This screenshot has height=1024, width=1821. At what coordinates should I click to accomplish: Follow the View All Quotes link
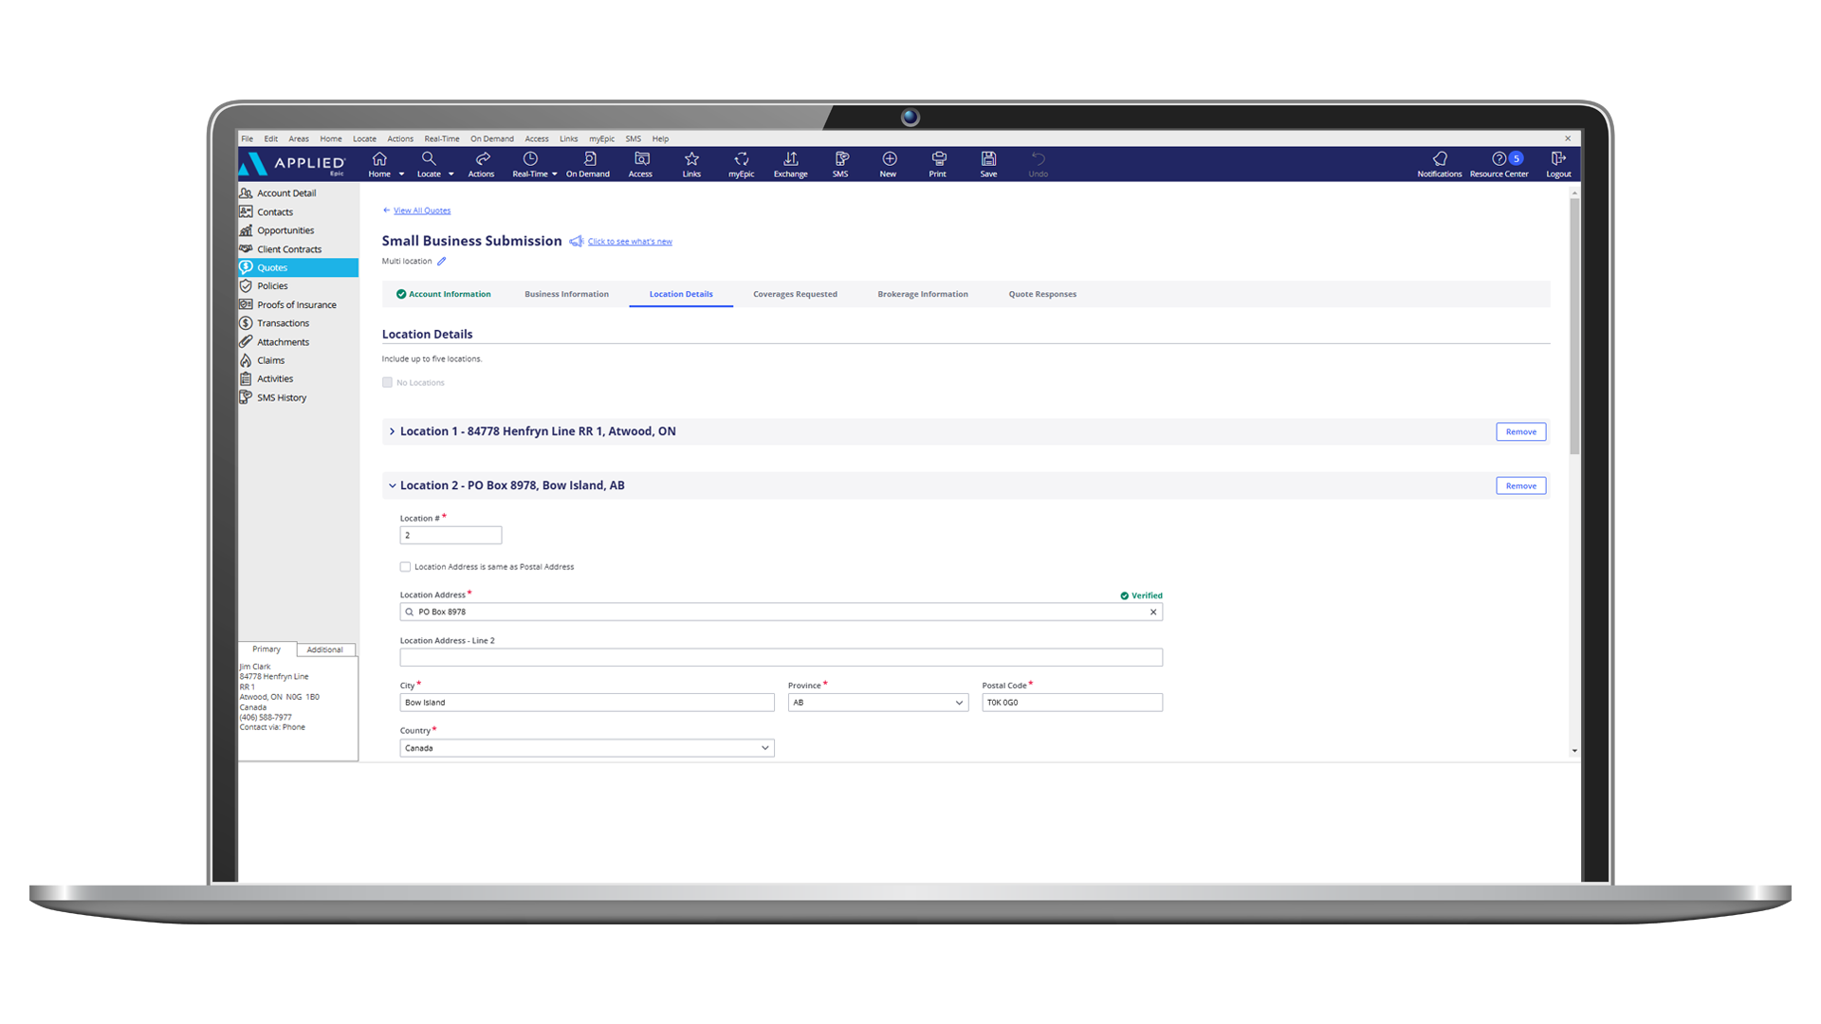tap(422, 210)
